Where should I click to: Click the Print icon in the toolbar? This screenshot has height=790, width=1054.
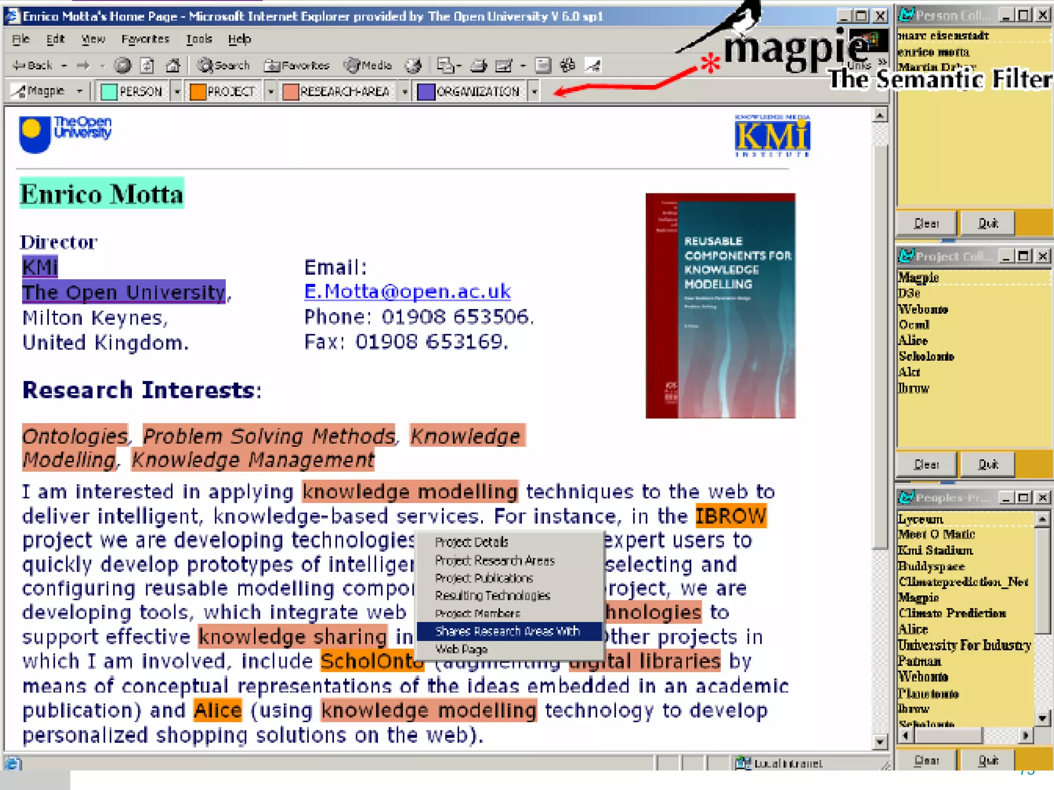point(479,65)
